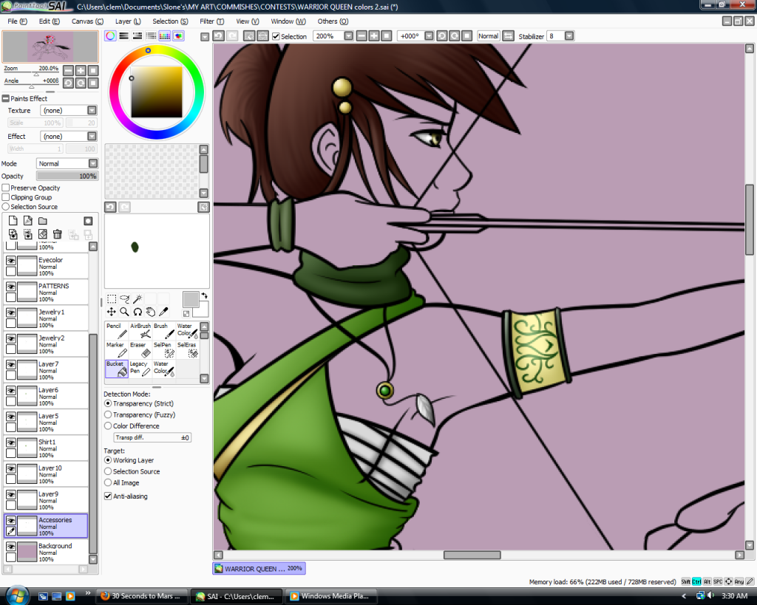The height and width of the screenshot is (605, 757).
Task: Open the Window menu
Action: 288,21
